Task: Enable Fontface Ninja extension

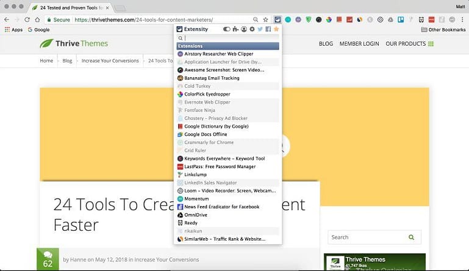Action: pos(227,110)
